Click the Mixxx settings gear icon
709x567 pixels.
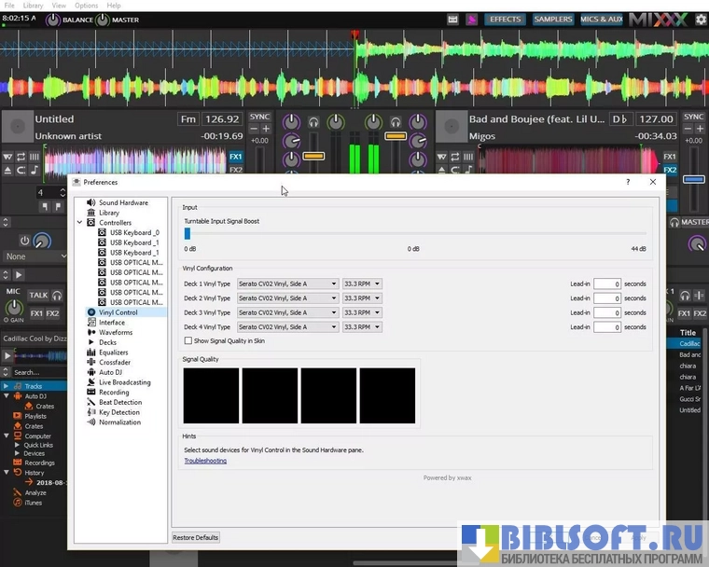click(701, 19)
